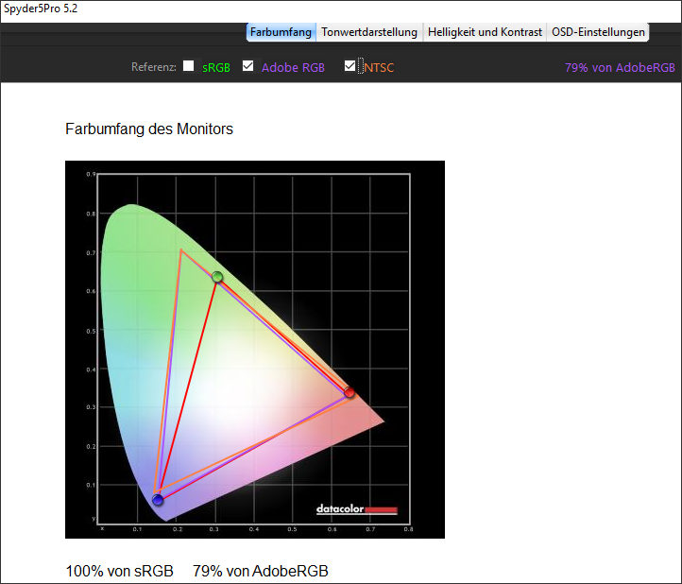Uncheck the Adobe RGB reference checkbox
682x584 pixels.
click(248, 66)
